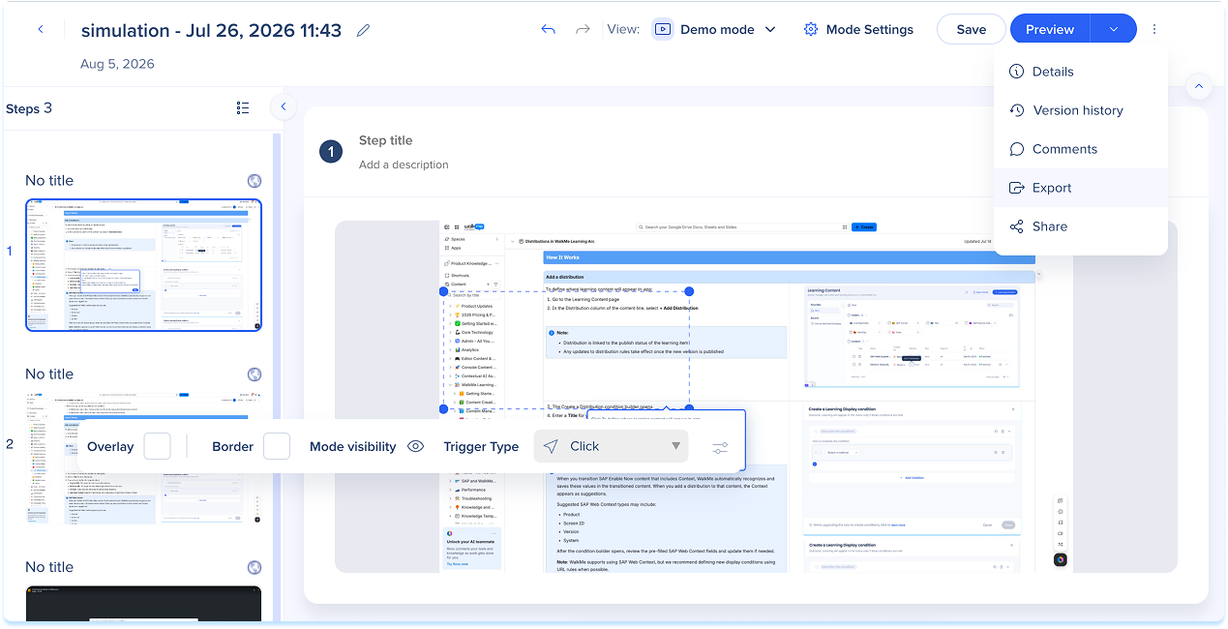Viewport: 1228px width, 629px height.
Task: Click the Aug 5, 2026 date text
Action: [117, 64]
